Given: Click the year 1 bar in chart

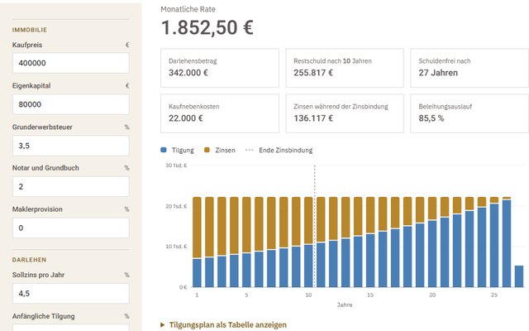Looking at the screenshot, I should coord(197,242).
